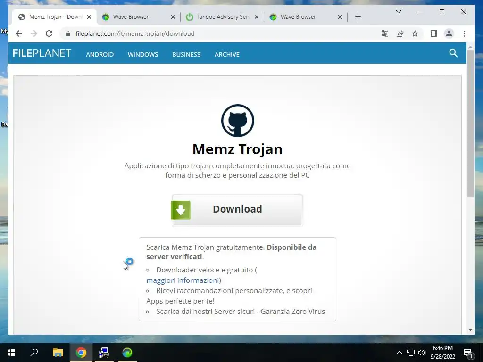Open the network computers taskbar app
The image size is (483, 362).
point(104,353)
